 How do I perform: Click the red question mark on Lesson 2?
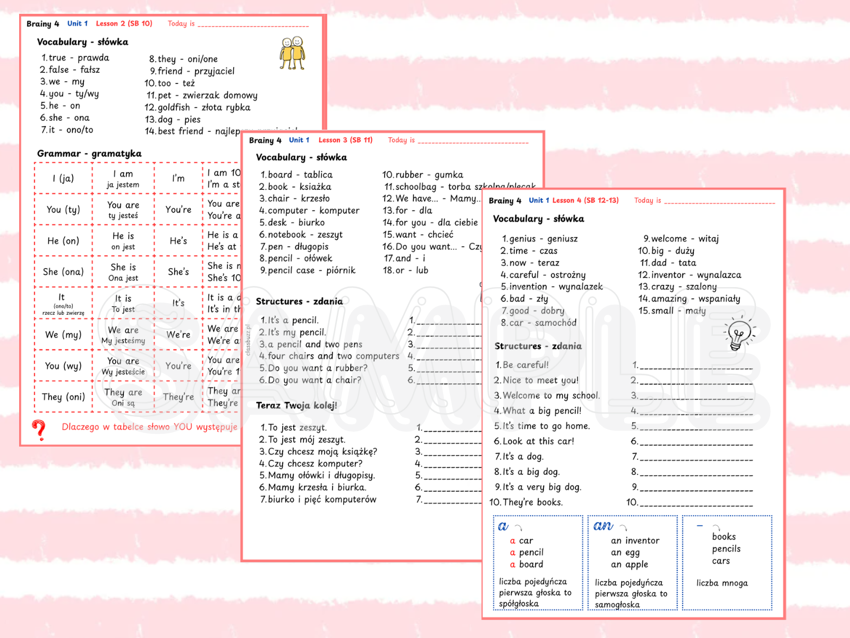pyautogui.click(x=39, y=430)
